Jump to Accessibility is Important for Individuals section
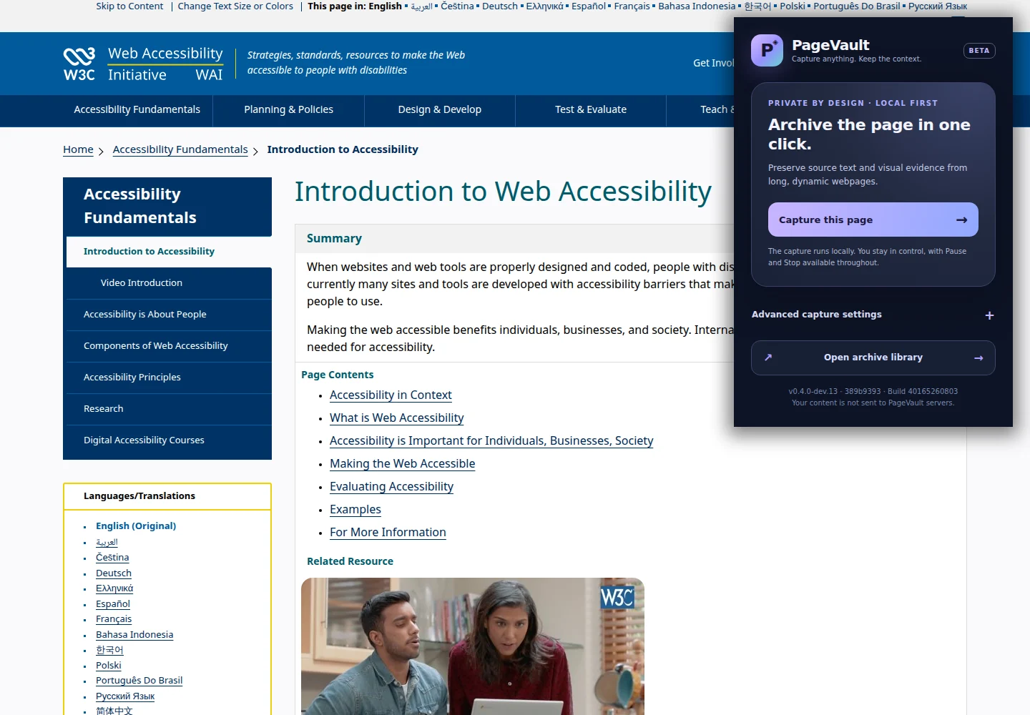The width and height of the screenshot is (1030, 715). coord(491,441)
